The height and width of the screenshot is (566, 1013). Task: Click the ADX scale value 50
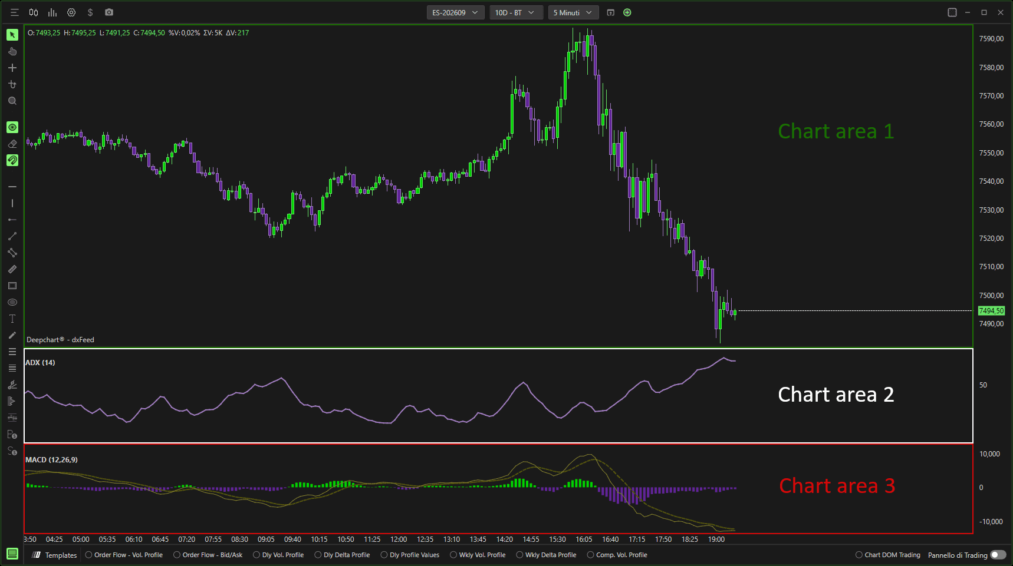pyautogui.click(x=983, y=385)
